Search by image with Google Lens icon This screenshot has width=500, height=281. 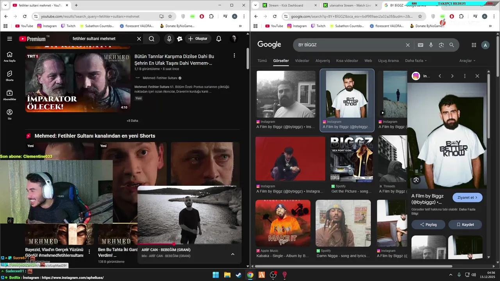(441, 45)
